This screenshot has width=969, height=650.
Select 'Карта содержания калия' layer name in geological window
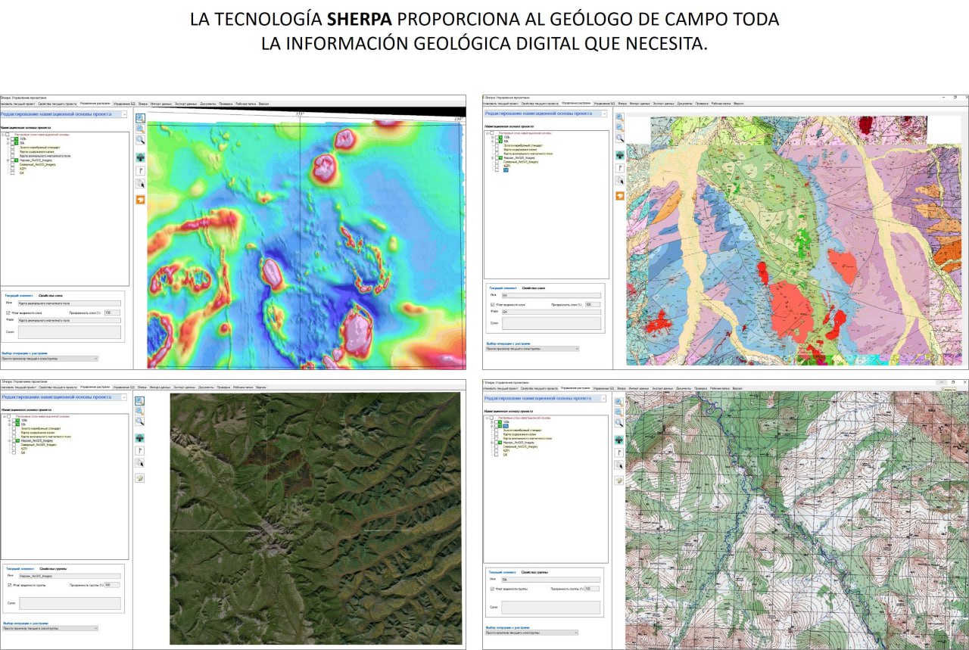[x=520, y=149]
